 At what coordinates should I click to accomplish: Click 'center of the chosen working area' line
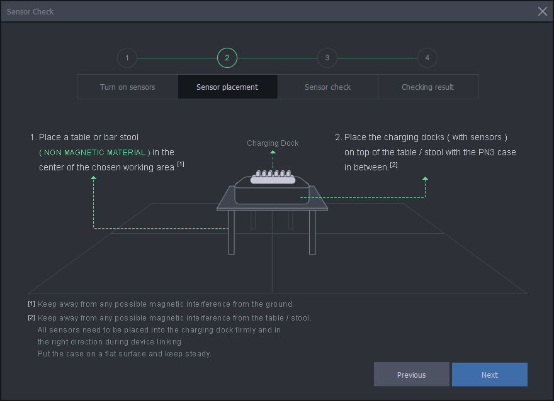108,167
